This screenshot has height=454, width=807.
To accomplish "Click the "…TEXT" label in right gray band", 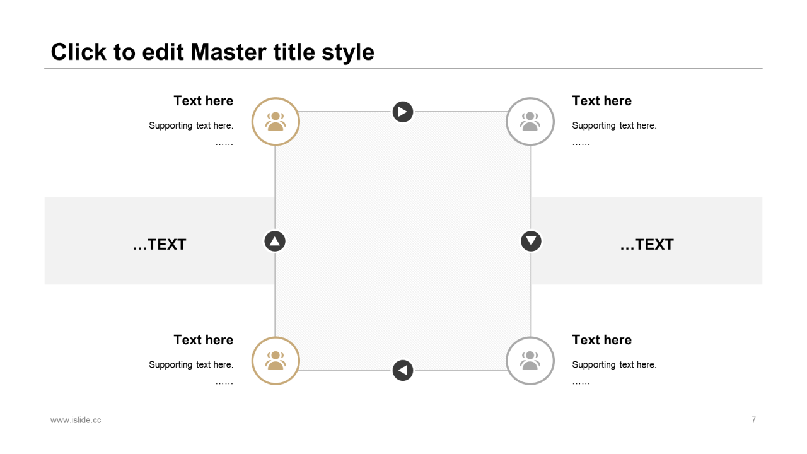I will (x=647, y=245).
